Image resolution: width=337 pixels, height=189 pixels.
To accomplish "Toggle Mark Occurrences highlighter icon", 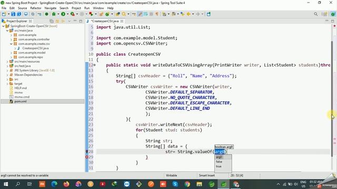I will pos(140,14).
